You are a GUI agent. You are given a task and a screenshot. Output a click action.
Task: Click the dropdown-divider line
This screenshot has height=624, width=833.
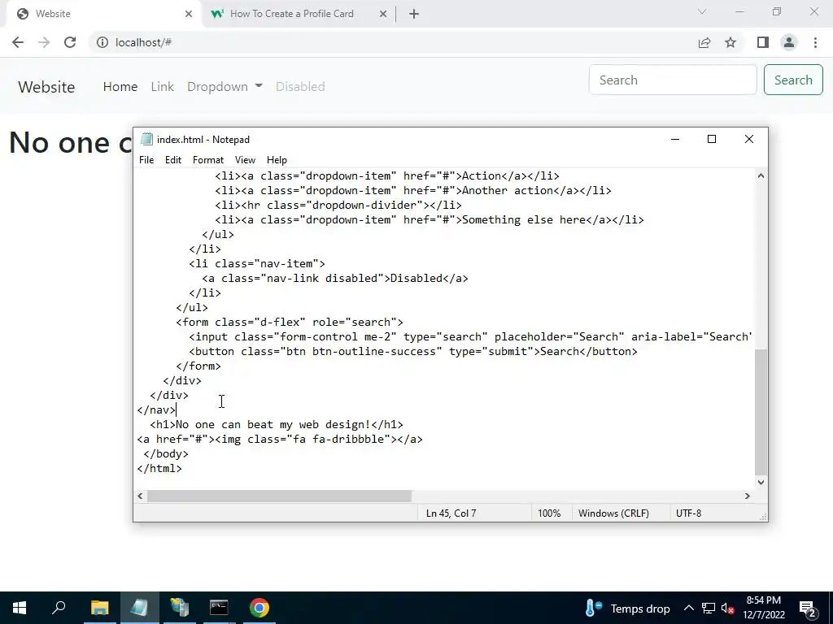pyautogui.click(x=338, y=205)
